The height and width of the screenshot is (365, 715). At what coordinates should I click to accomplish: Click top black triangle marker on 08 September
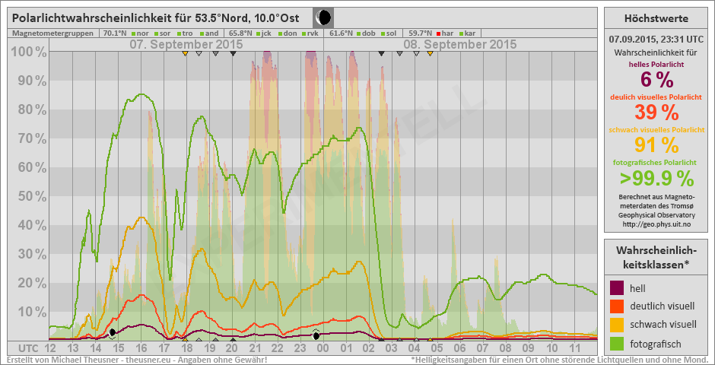pos(381,53)
